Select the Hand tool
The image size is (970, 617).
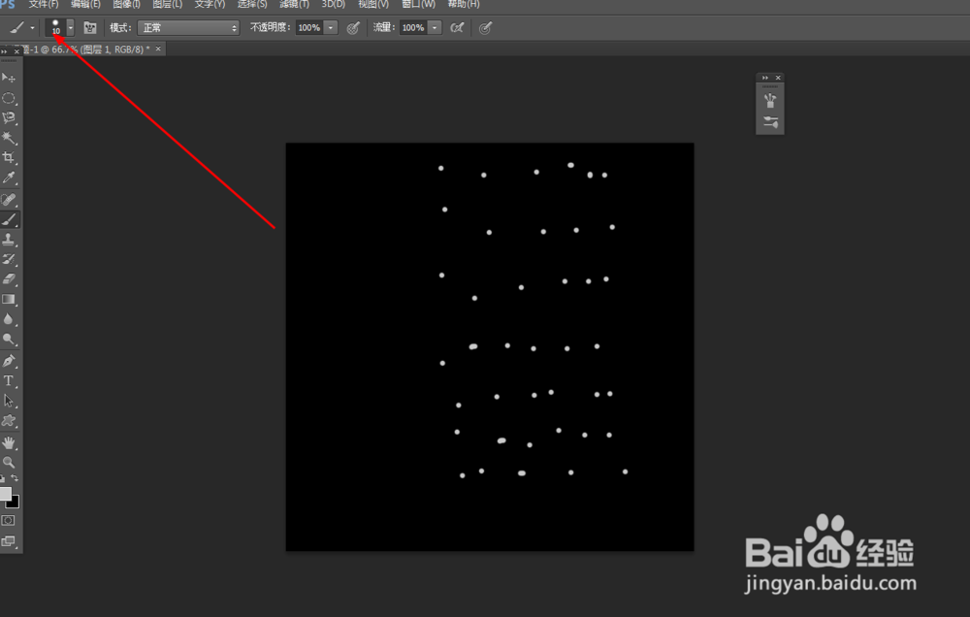9,442
